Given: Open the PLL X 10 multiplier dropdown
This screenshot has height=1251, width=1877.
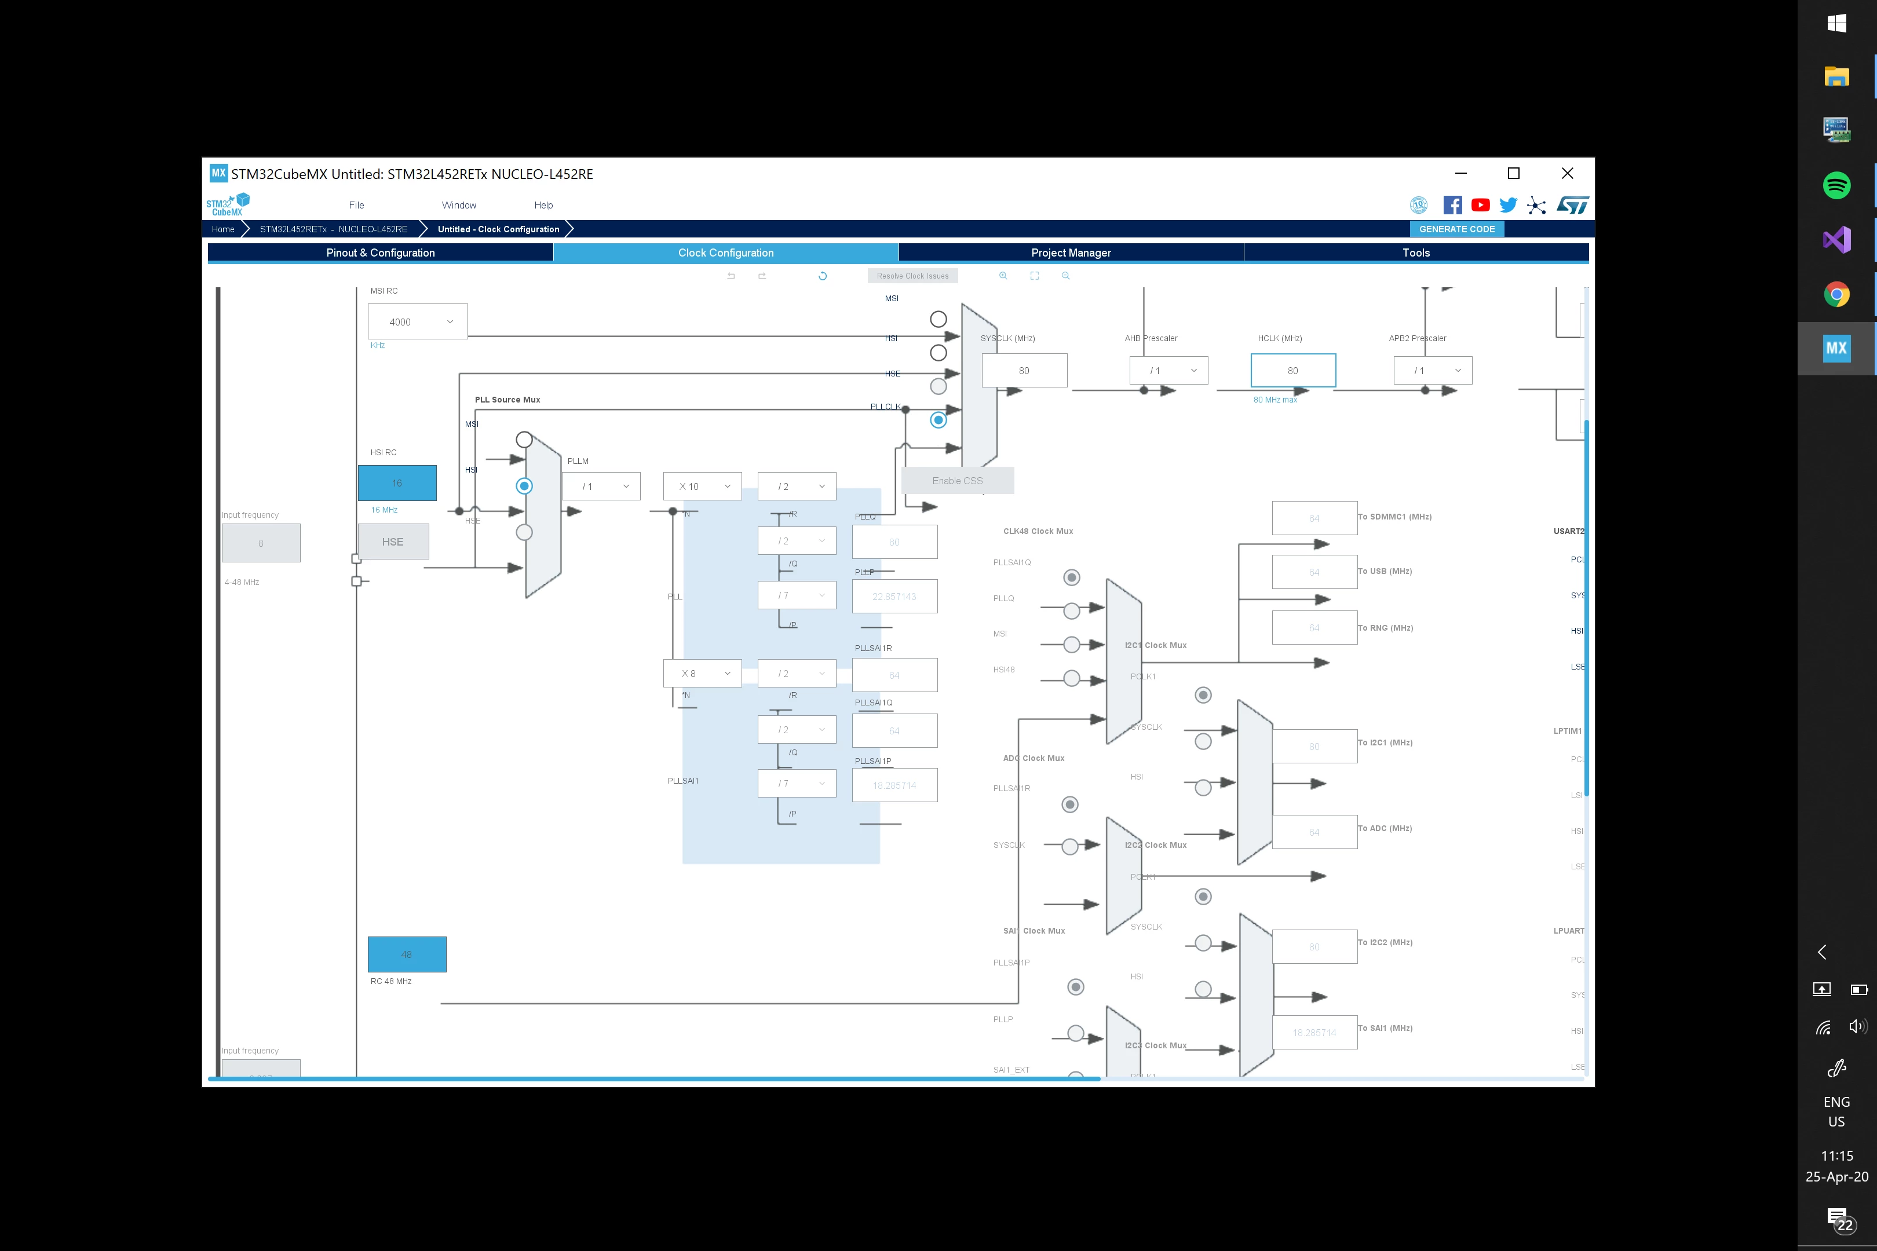Looking at the screenshot, I should pos(702,486).
